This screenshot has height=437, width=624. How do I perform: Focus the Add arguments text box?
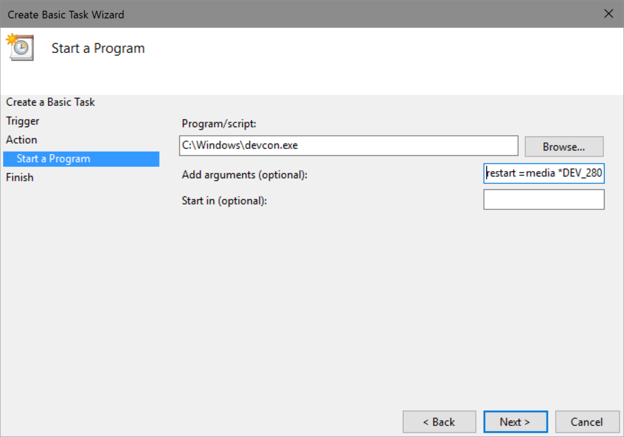(x=544, y=174)
